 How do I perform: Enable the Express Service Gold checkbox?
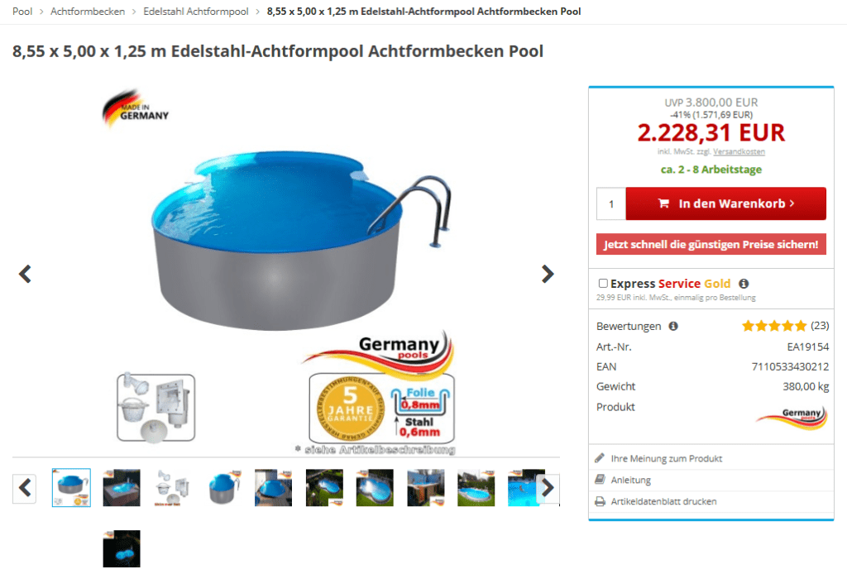603,284
